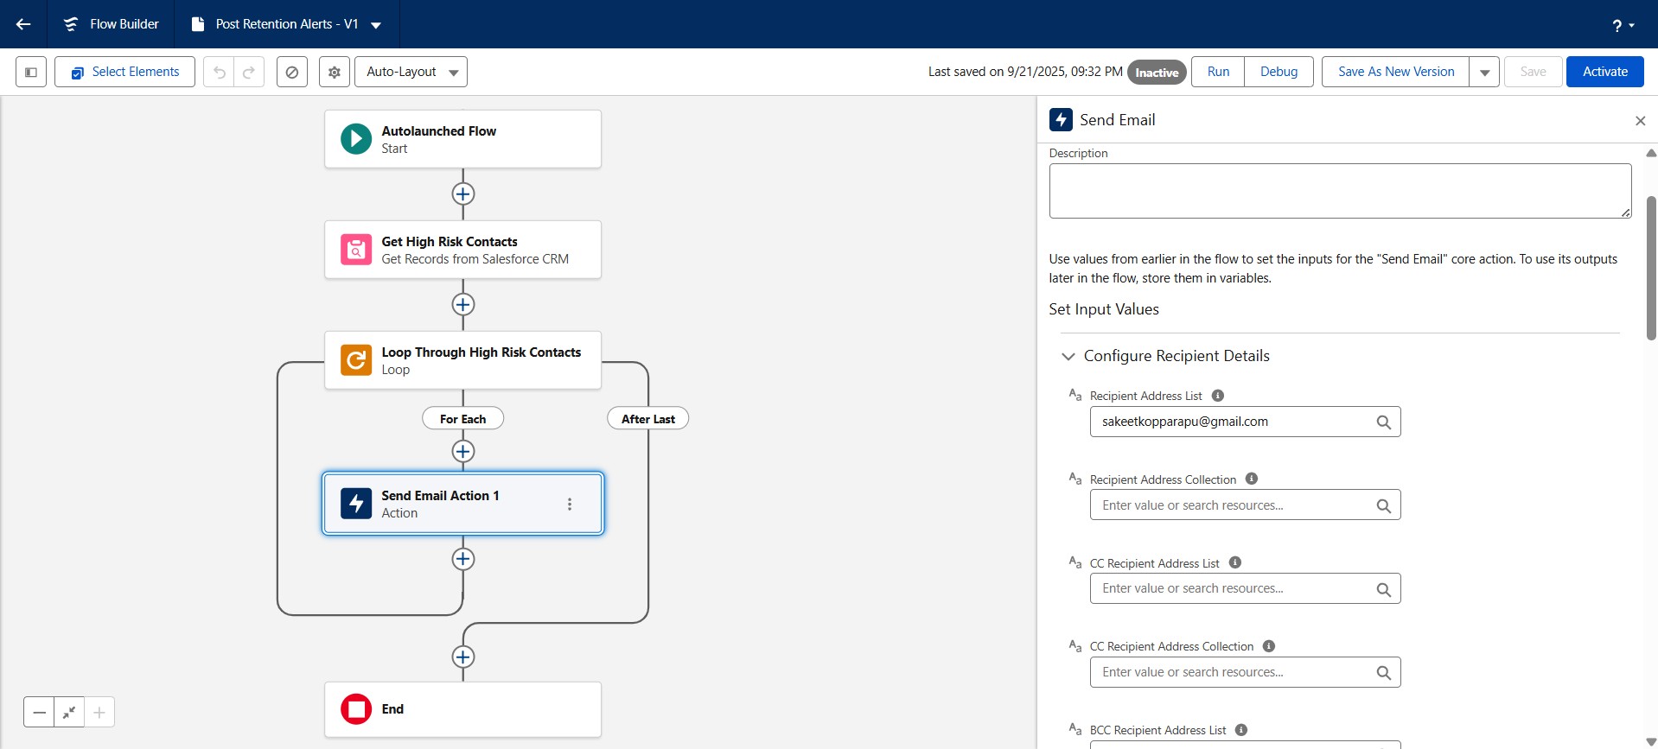Open the help question mark menu
Image resolution: width=1658 pixels, height=749 pixels.
point(1623,25)
